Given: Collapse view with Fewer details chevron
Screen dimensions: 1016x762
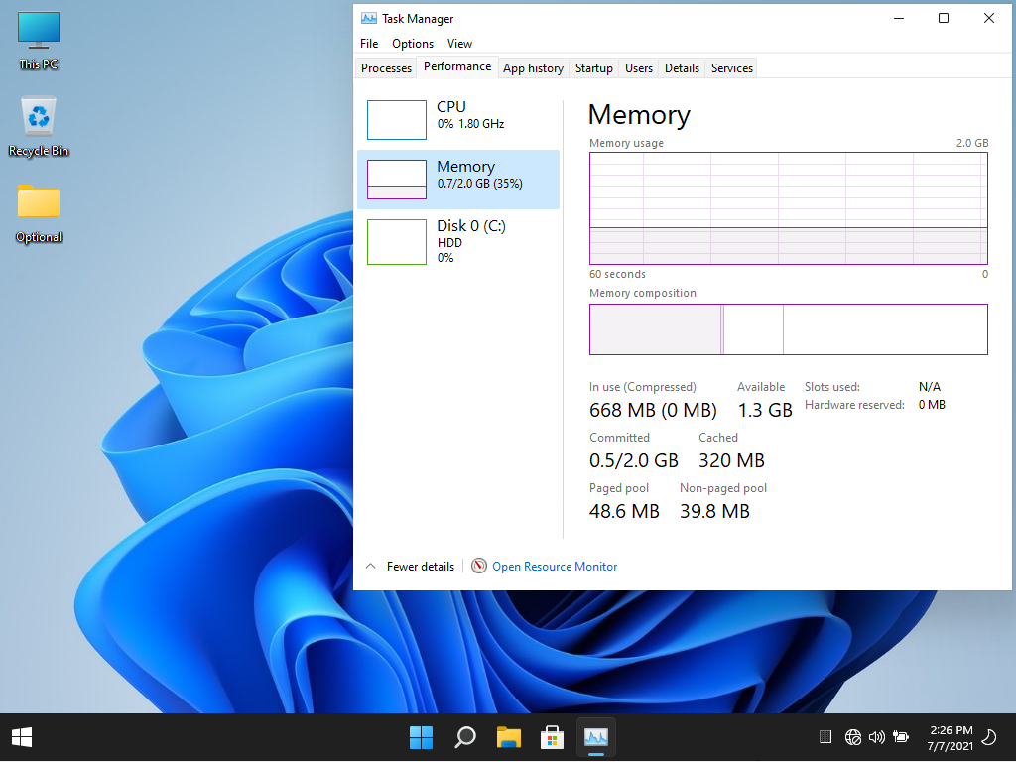Looking at the screenshot, I should pyautogui.click(x=371, y=566).
